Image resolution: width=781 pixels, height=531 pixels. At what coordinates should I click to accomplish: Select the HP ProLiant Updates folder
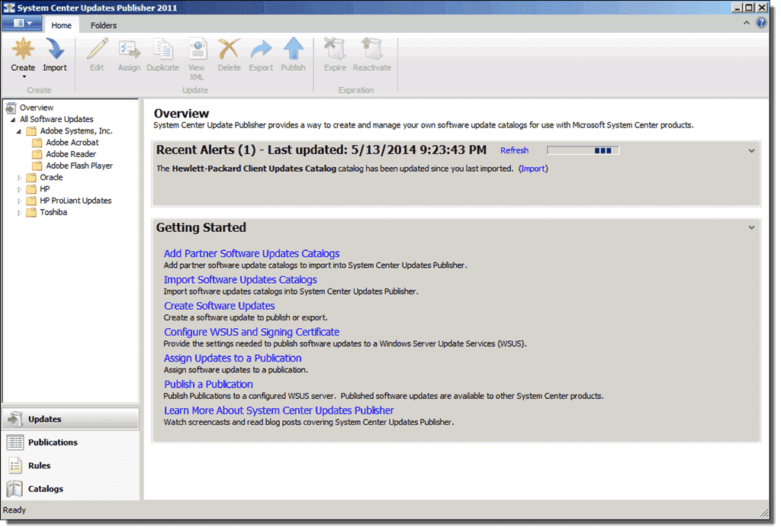(76, 201)
